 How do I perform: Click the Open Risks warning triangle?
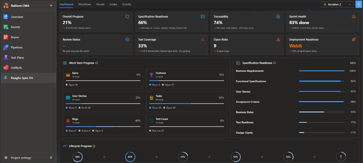pos(278,40)
